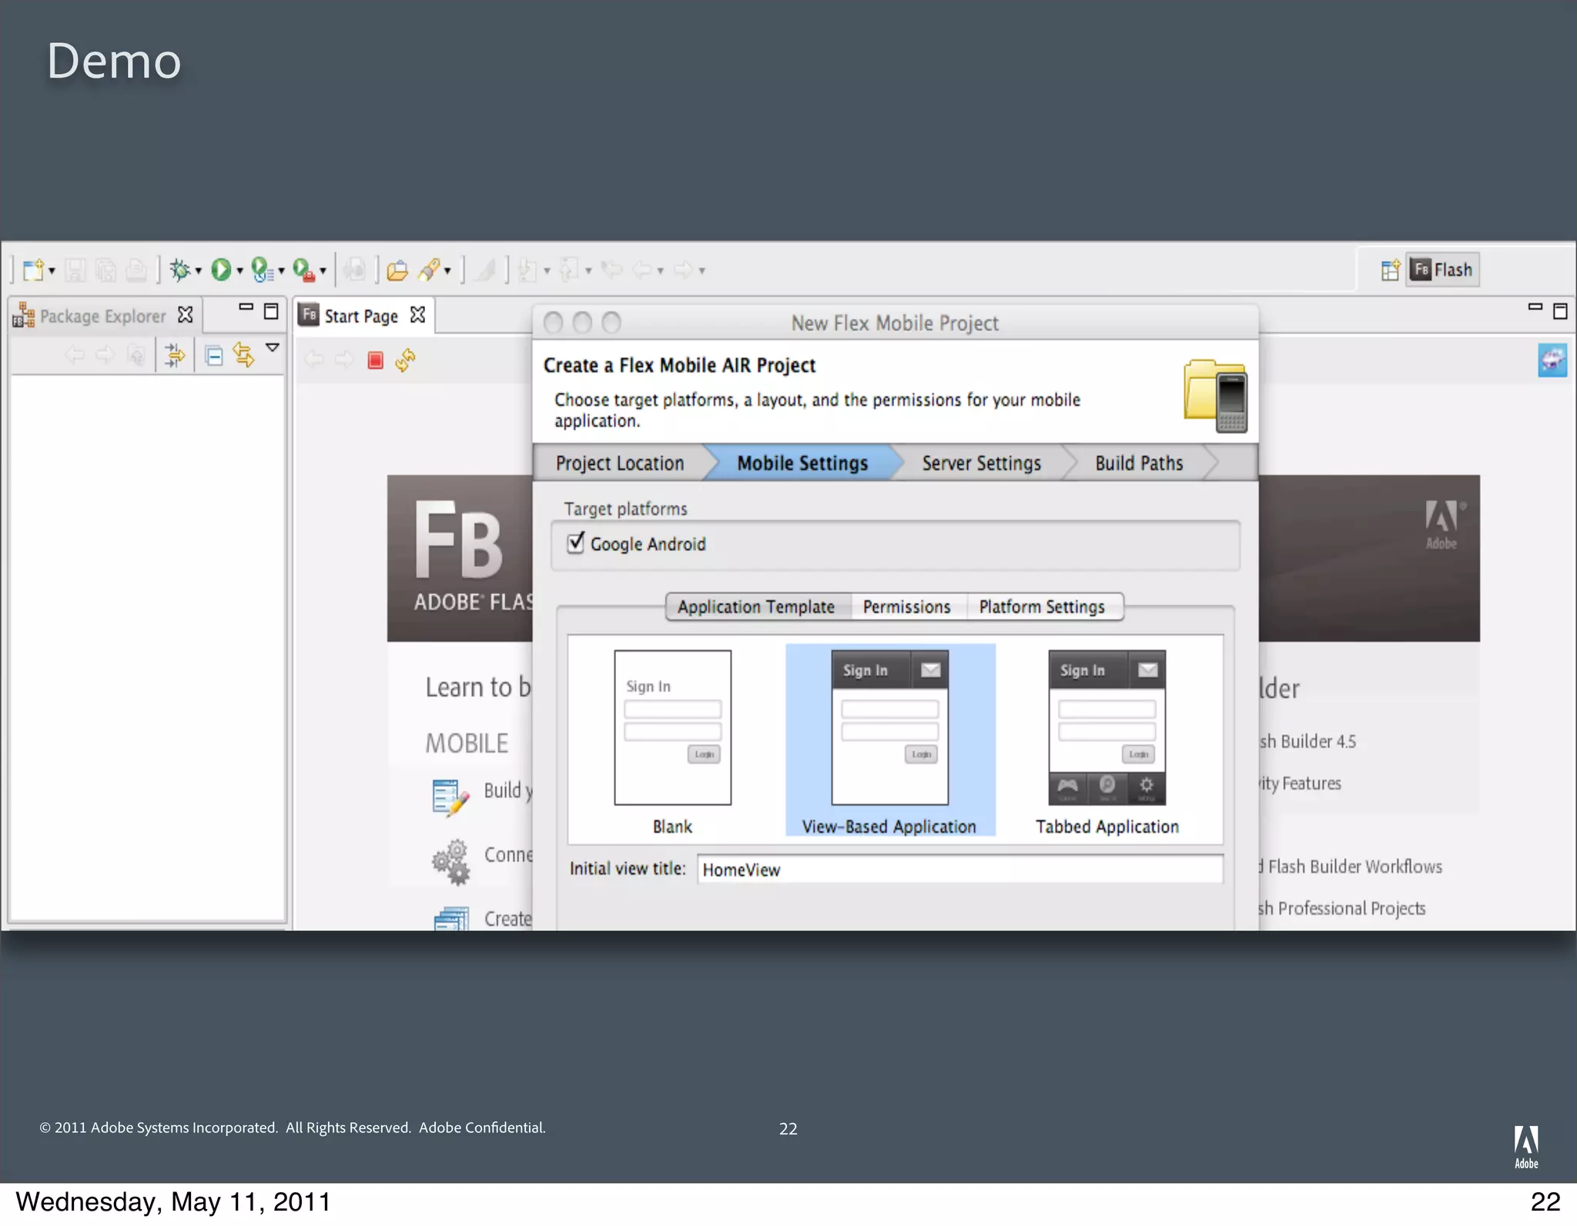Click the disabled Save disk icon

coord(75,270)
